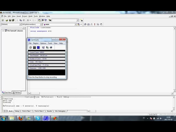Click the WizardBar actions wand icon
Image resolution: width=176 pixels, height=132 pixels.
[x=79, y=24]
